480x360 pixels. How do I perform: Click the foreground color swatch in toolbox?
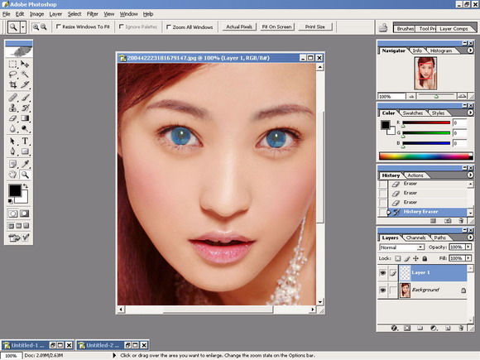click(x=15, y=190)
